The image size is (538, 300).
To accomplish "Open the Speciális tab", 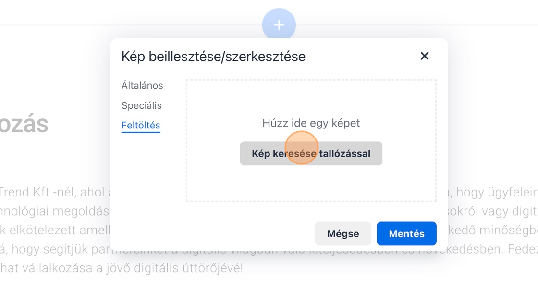I will [141, 105].
